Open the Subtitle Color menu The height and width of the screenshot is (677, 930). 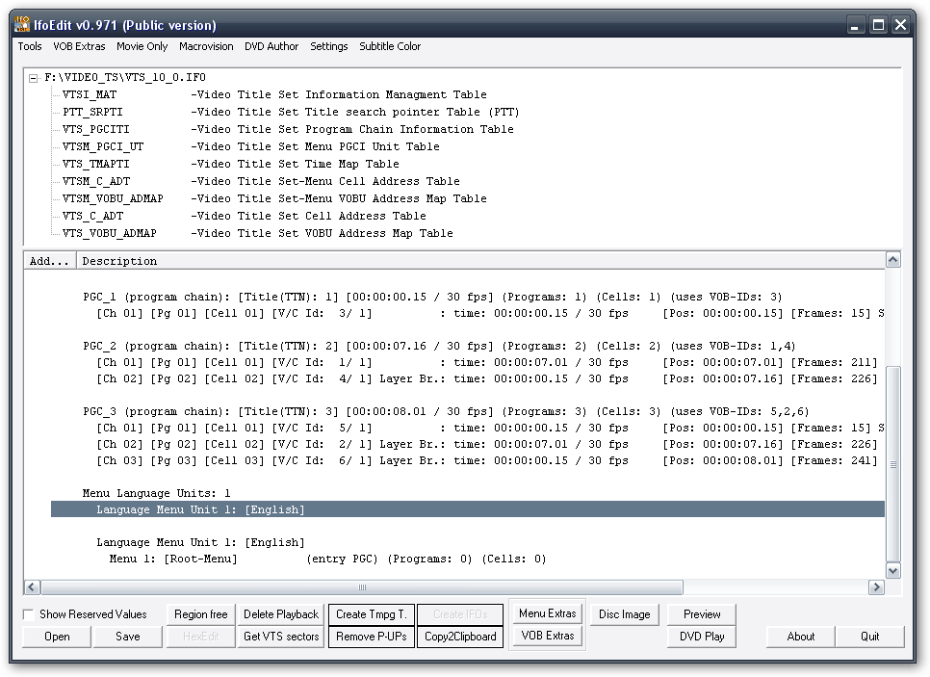tap(390, 46)
